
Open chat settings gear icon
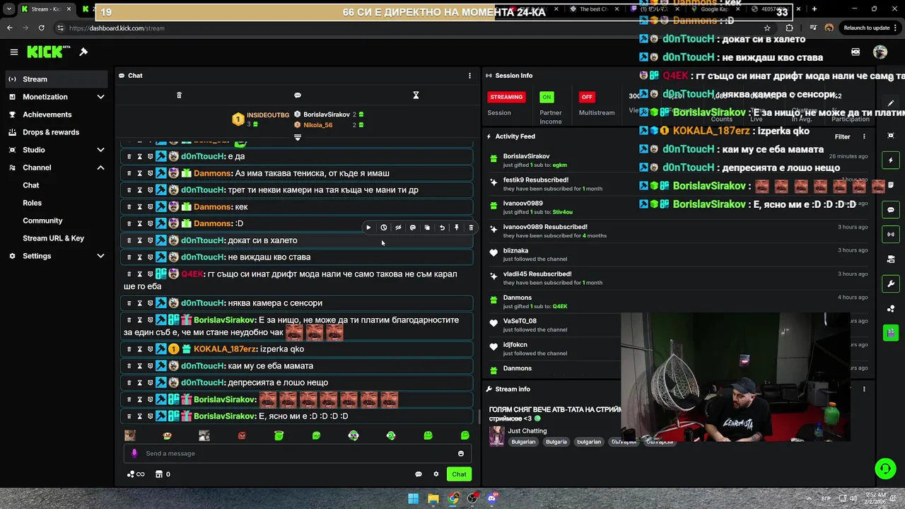pyautogui.click(x=436, y=474)
